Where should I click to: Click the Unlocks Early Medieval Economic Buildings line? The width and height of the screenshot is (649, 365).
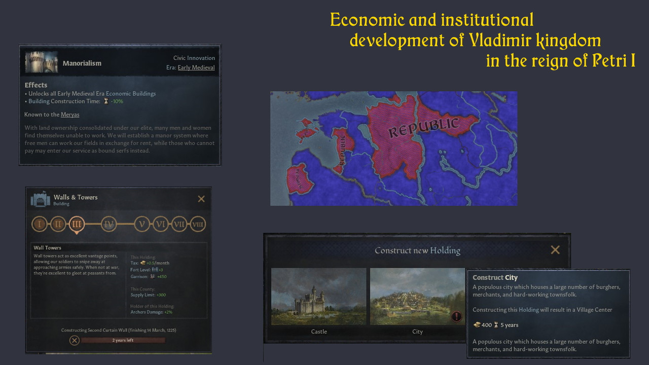(x=90, y=93)
